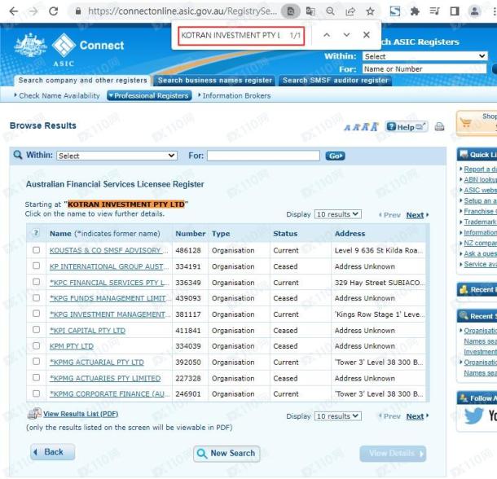Screen dimensions: 497x479
Task: Open the find-in-page icon in address bar
Action: (290, 11)
